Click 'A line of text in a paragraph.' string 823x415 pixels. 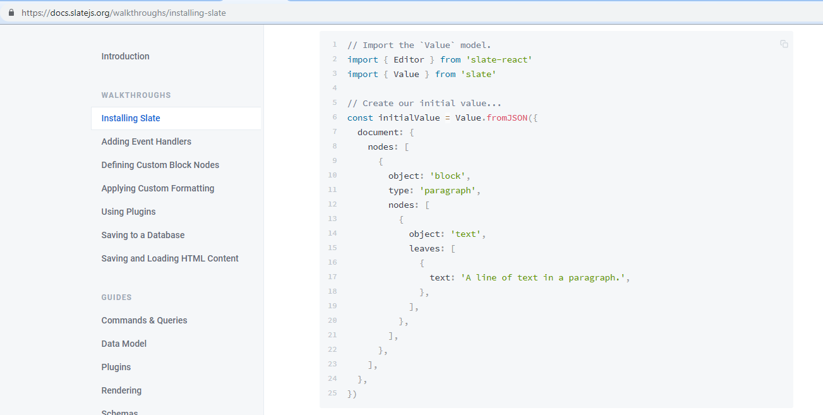[543, 277]
